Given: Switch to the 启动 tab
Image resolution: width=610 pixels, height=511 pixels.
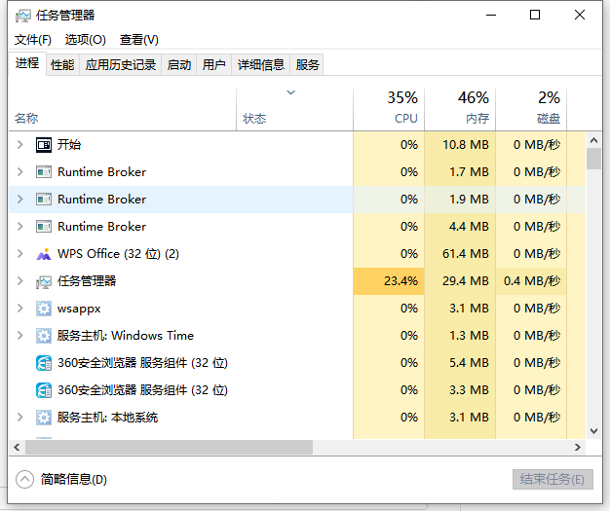Looking at the screenshot, I should click(179, 65).
